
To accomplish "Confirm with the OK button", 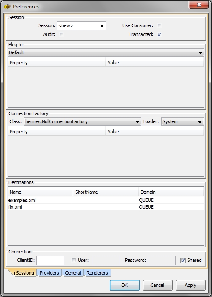I will [125, 285].
